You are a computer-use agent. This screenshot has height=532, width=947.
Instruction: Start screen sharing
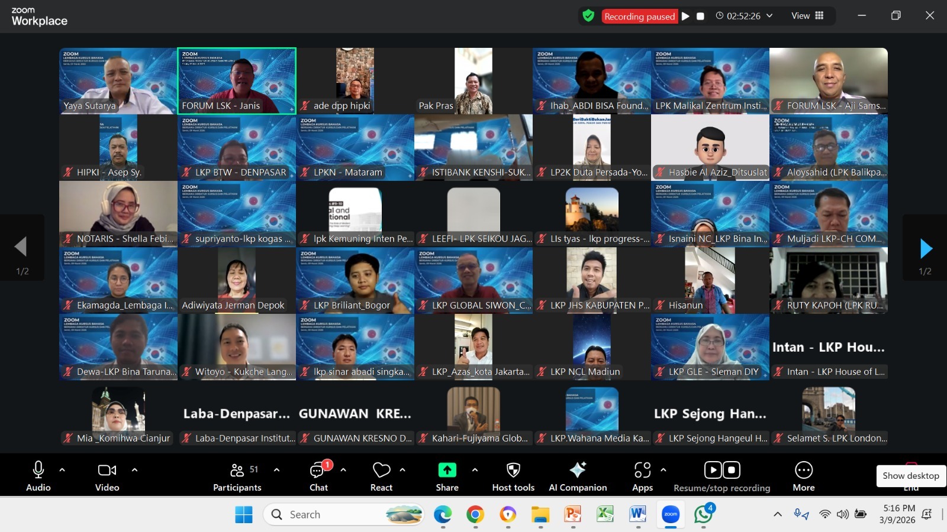point(446,474)
